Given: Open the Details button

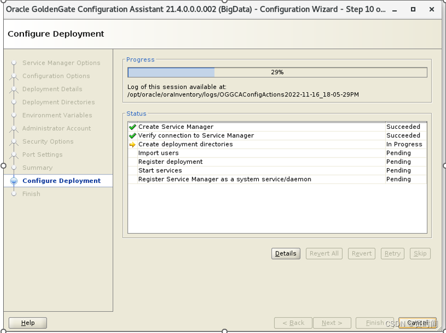Looking at the screenshot, I should 285,253.
